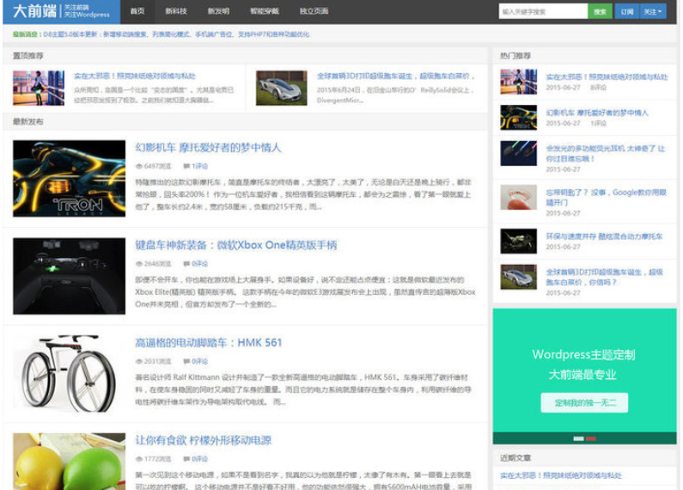Open pinned anime girl article thumbnail
This screenshot has height=490, width=683.
click(x=39, y=88)
